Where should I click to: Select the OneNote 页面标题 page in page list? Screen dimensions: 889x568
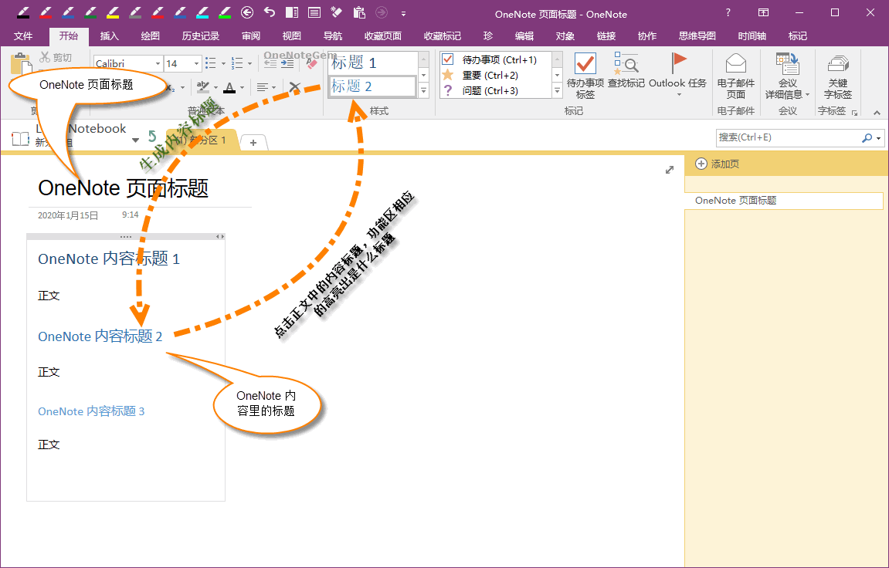point(783,201)
